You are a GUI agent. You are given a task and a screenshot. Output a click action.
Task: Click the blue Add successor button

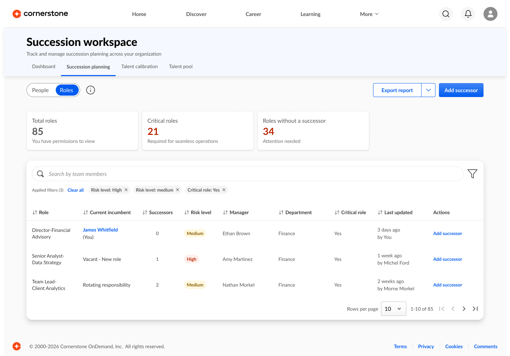pos(461,90)
